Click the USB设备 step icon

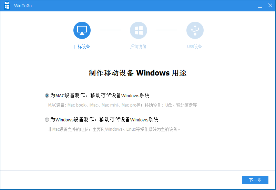pyautogui.click(x=195, y=30)
